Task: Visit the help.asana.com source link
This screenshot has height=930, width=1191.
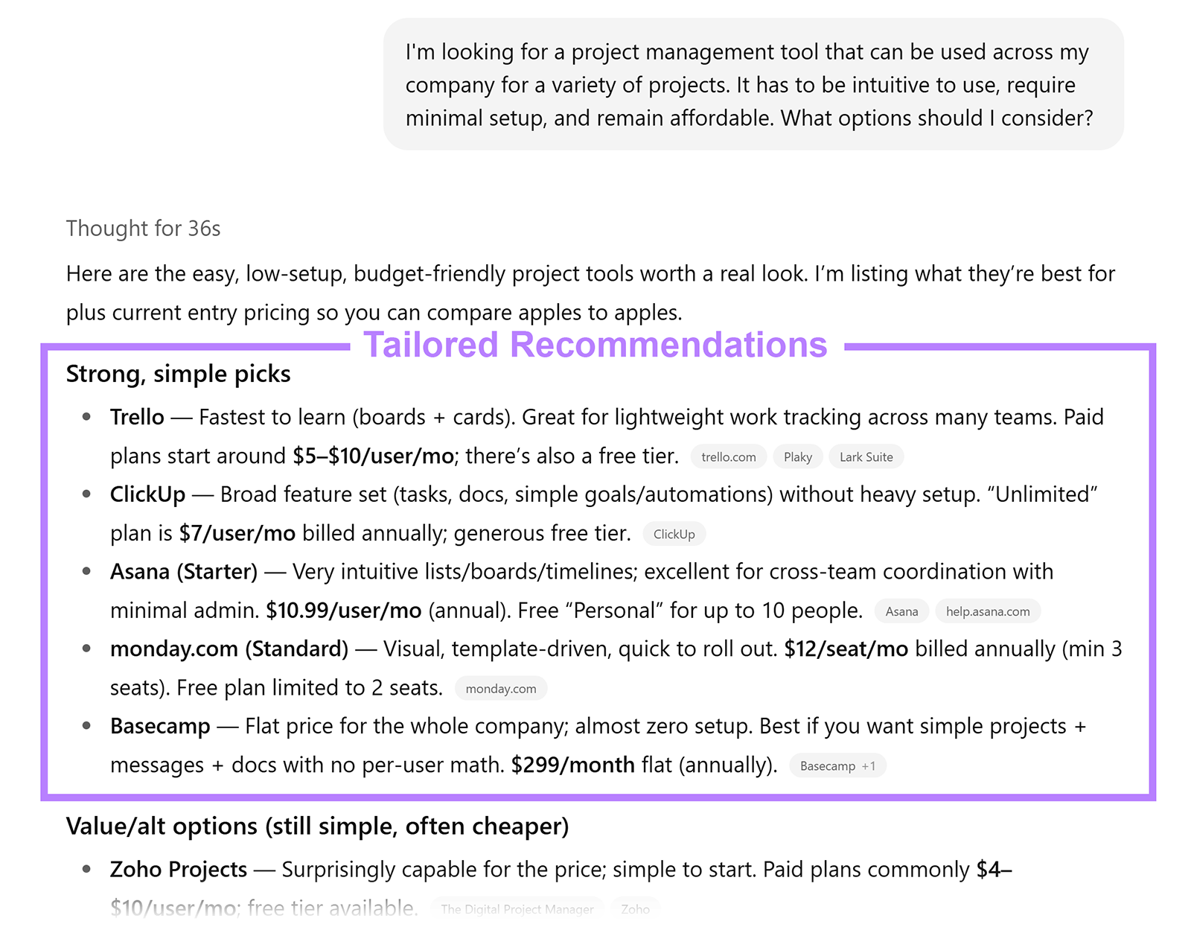Action: (x=987, y=611)
